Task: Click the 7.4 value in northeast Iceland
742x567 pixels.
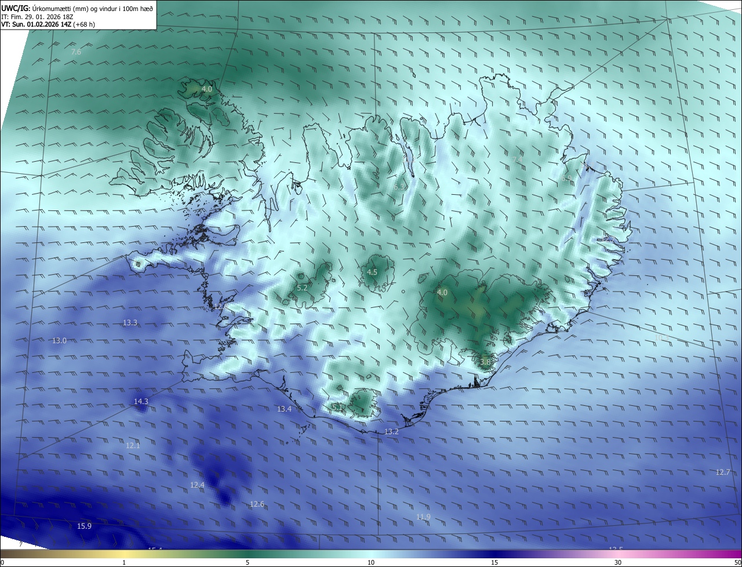Action: click(x=518, y=159)
